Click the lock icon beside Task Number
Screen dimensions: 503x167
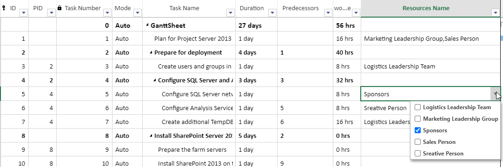[x=60, y=8]
